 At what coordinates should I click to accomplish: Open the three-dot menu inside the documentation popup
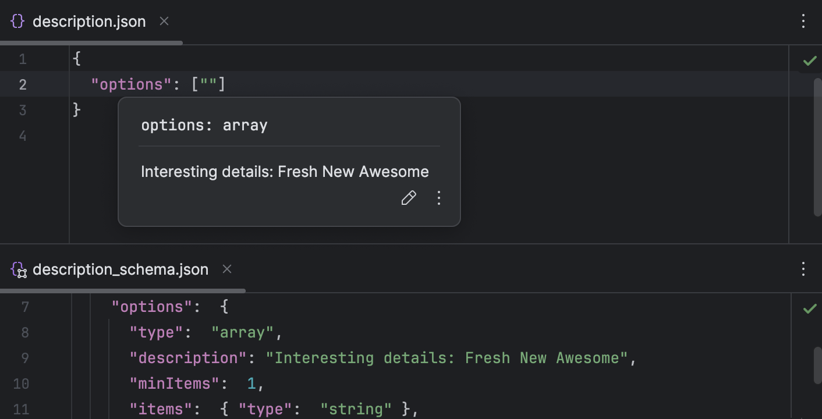click(x=438, y=198)
